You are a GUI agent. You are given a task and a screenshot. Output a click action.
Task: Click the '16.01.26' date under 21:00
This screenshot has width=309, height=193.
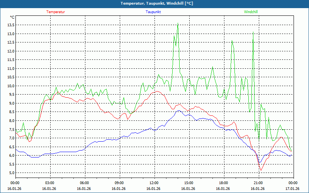pos(258,188)
